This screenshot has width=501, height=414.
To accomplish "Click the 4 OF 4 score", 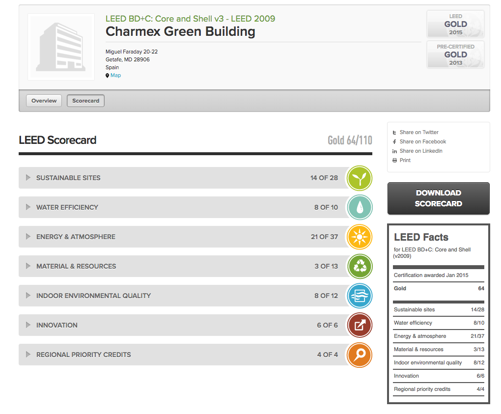I will [x=328, y=355].
